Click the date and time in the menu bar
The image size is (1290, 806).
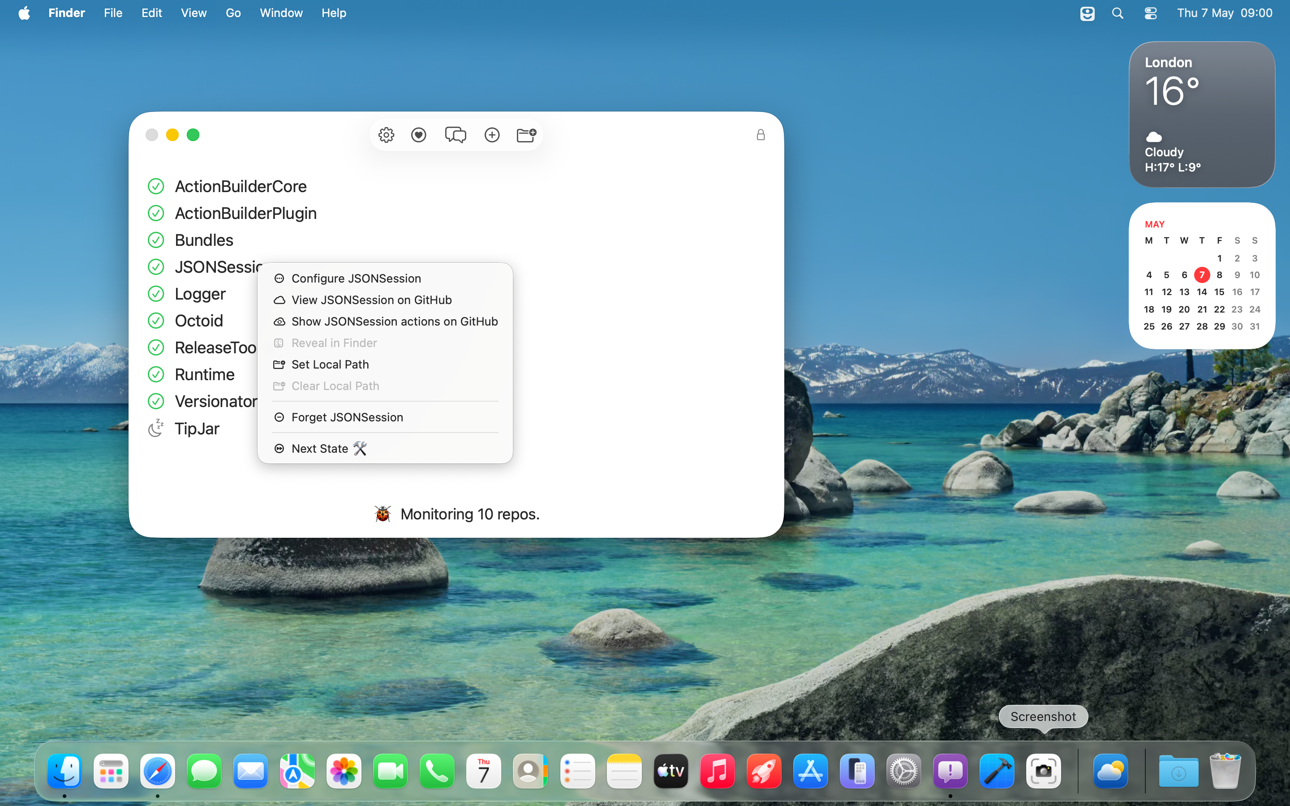point(1225,13)
